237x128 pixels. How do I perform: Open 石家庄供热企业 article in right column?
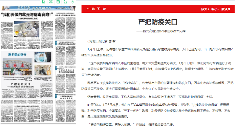pos(66,71)
